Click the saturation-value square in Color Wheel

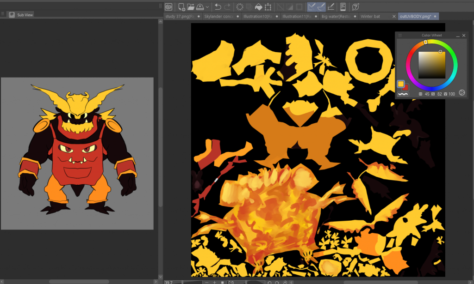pos(432,65)
